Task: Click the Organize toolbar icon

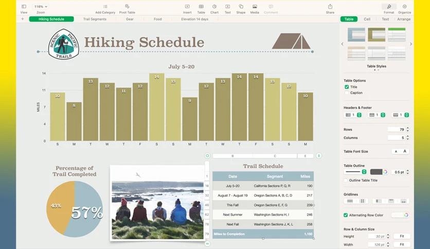Action: [404, 7]
